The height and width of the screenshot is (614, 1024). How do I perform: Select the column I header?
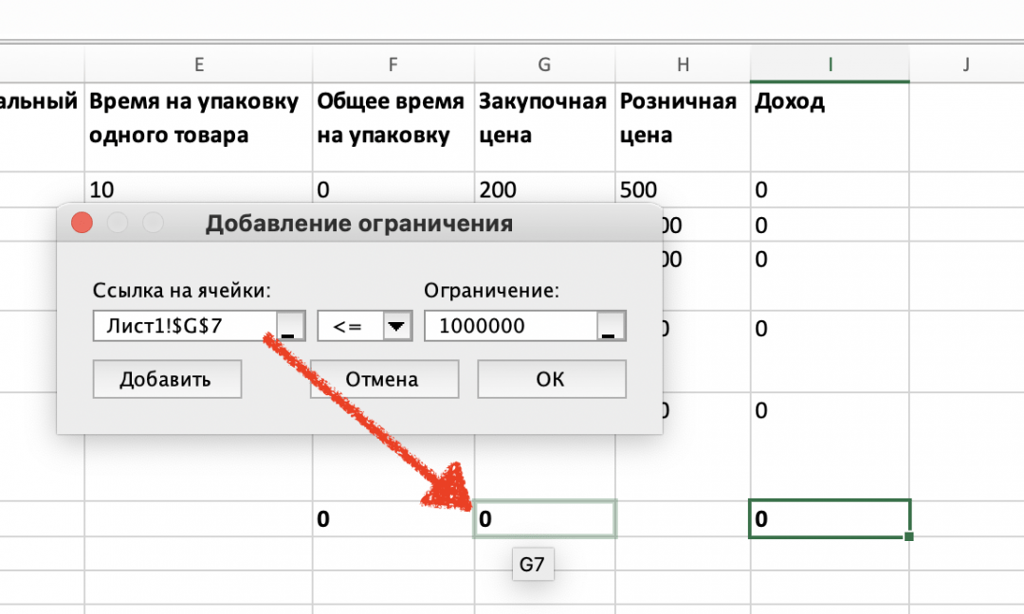coord(830,64)
